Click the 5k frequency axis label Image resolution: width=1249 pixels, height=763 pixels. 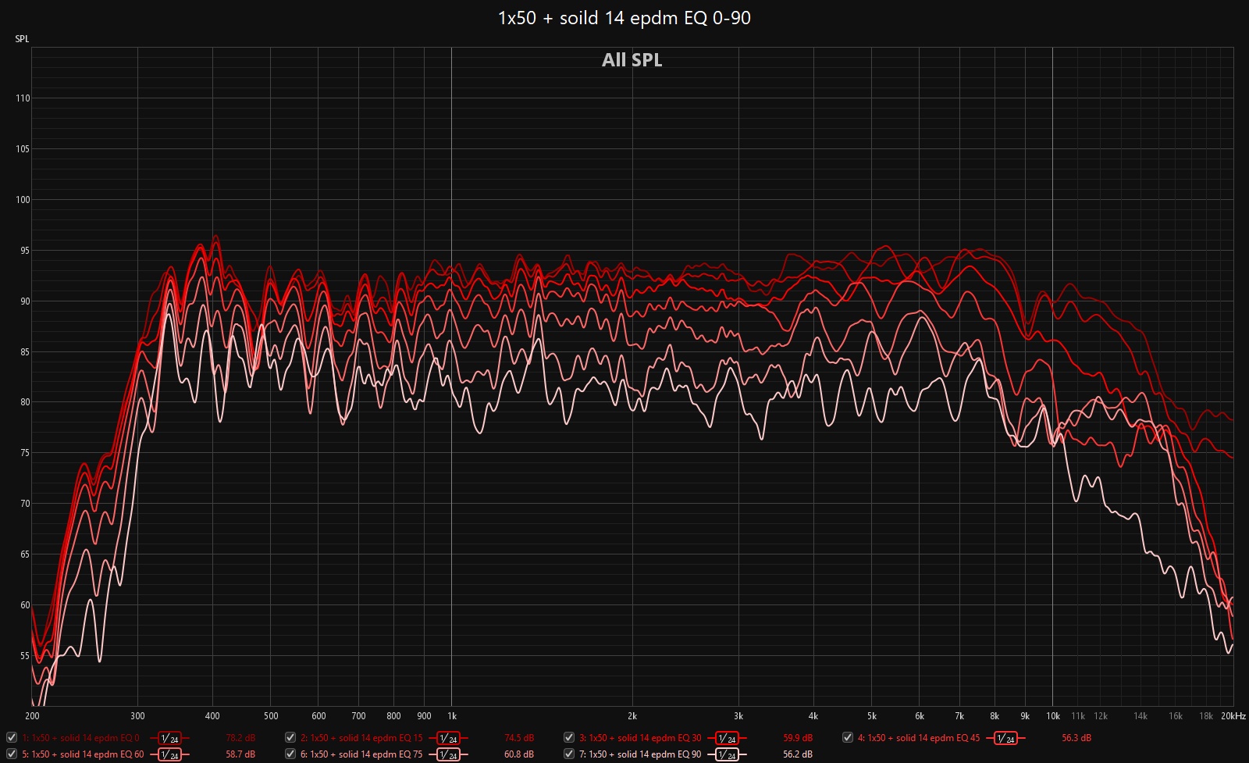pyautogui.click(x=872, y=716)
